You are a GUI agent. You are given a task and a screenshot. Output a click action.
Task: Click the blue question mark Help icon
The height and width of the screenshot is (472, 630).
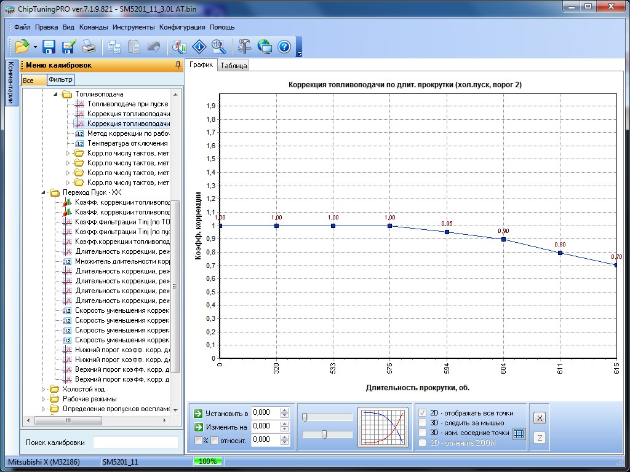pos(284,47)
